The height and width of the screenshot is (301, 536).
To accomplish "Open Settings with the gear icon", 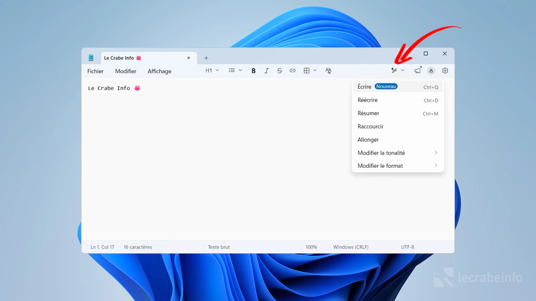I will click(444, 71).
